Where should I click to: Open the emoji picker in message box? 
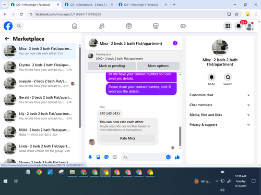pyautogui.click(x=168, y=157)
